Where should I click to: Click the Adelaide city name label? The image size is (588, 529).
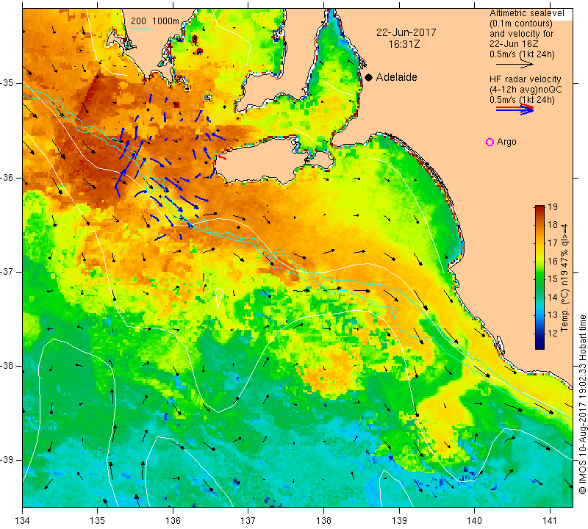click(396, 77)
